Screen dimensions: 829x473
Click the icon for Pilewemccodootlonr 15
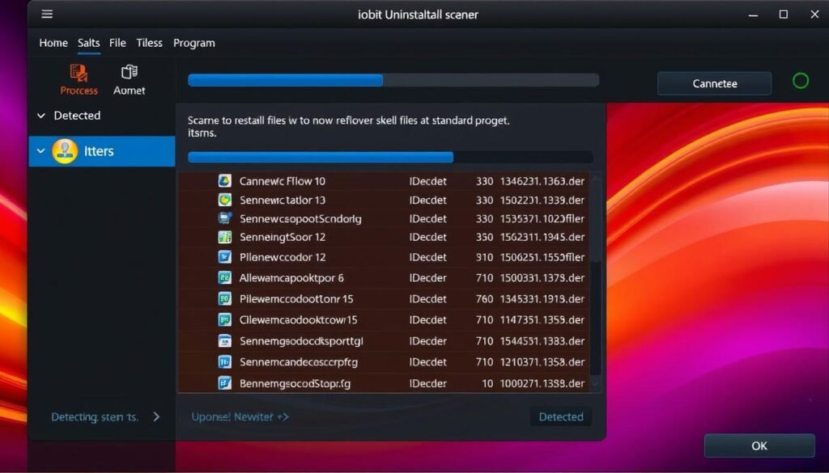[225, 299]
